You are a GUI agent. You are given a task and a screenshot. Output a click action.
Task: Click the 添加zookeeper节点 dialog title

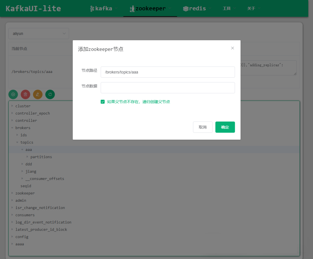(101, 49)
